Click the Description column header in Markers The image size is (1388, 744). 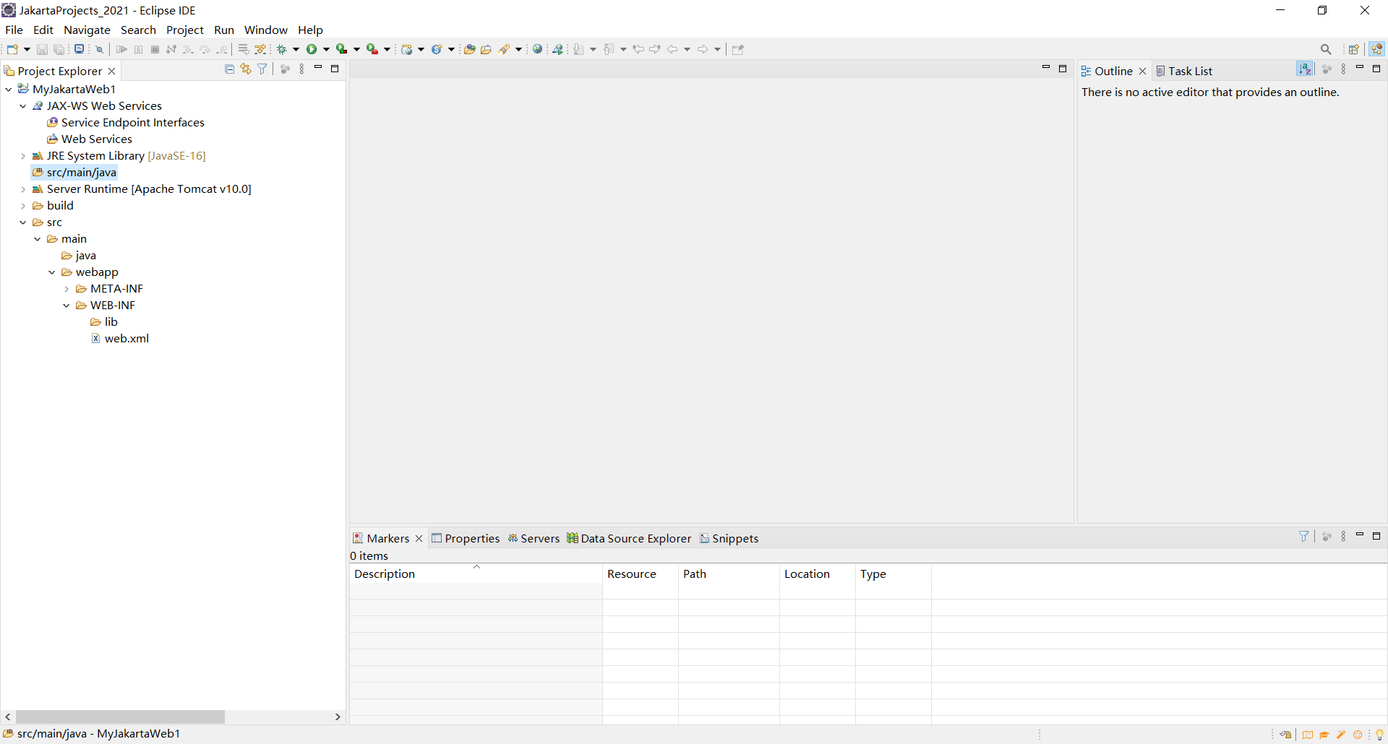pos(476,574)
